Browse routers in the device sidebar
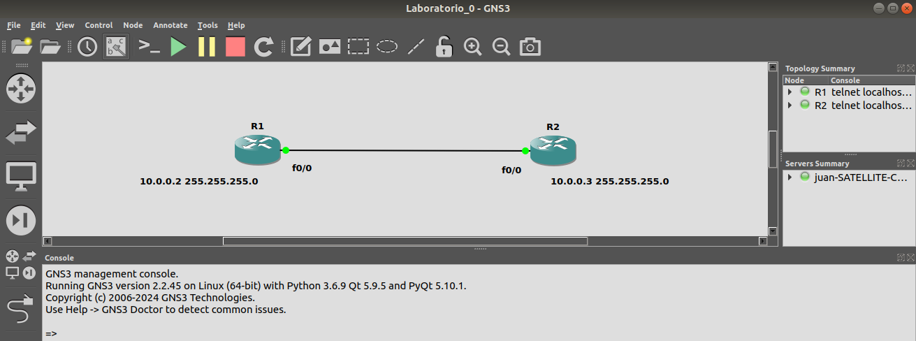This screenshot has width=916, height=341. (21, 88)
